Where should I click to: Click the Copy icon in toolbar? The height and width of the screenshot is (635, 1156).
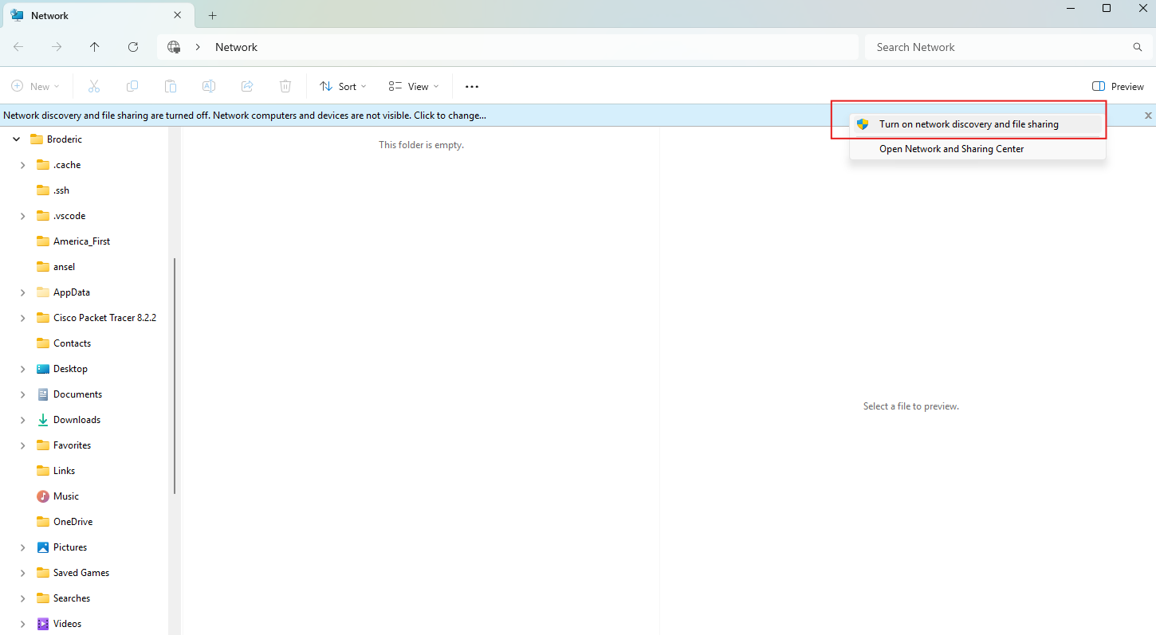click(132, 86)
